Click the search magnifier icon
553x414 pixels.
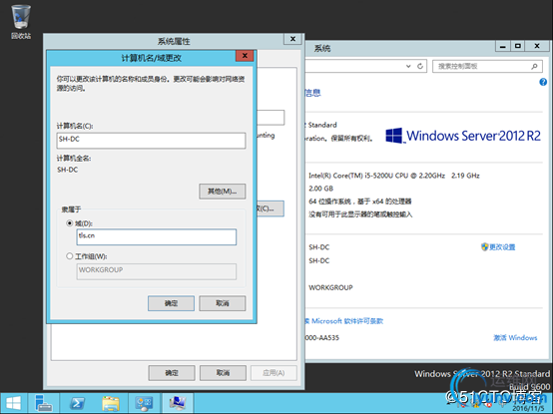point(534,66)
